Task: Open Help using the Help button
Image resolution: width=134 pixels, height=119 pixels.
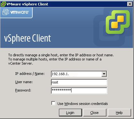Action: 120,113
